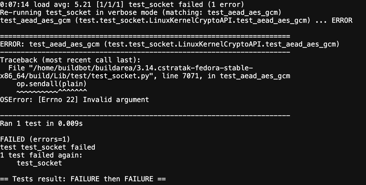366x185 pixels.
Task: Click the "OSError: [Errno 22]" message
Action: (39, 100)
